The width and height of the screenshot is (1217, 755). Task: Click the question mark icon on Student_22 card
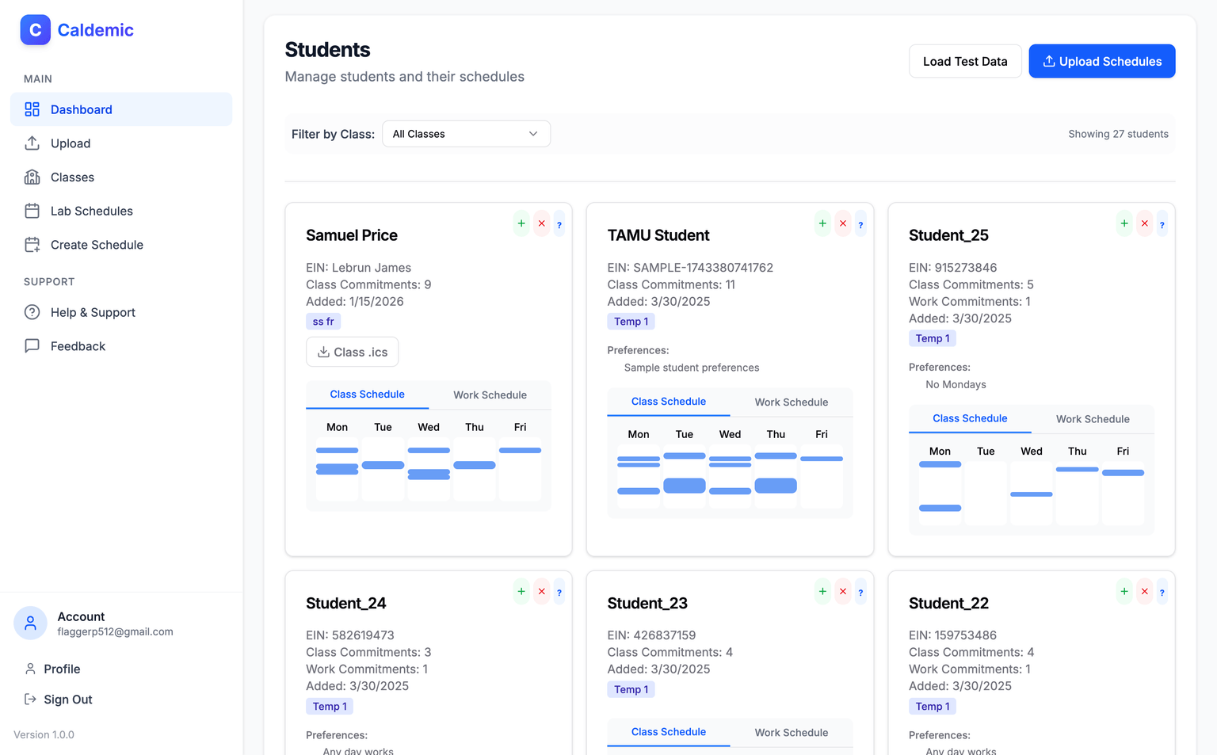click(1162, 592)
